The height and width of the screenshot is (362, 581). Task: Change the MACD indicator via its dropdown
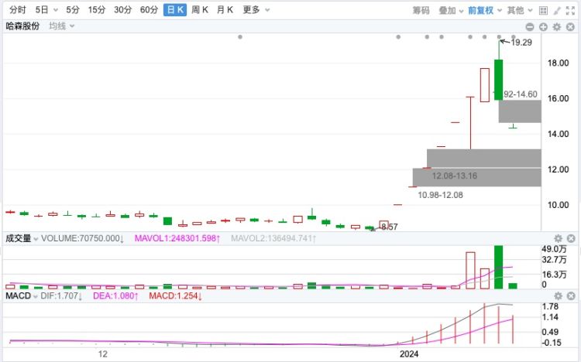(x=36, y=296)
